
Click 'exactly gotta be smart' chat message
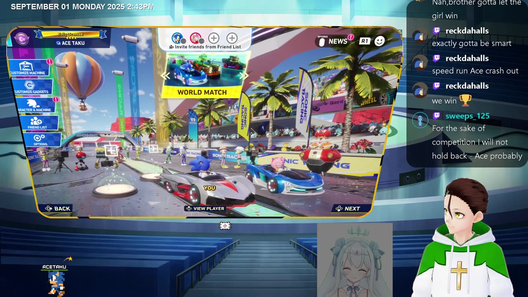[472, 43]
